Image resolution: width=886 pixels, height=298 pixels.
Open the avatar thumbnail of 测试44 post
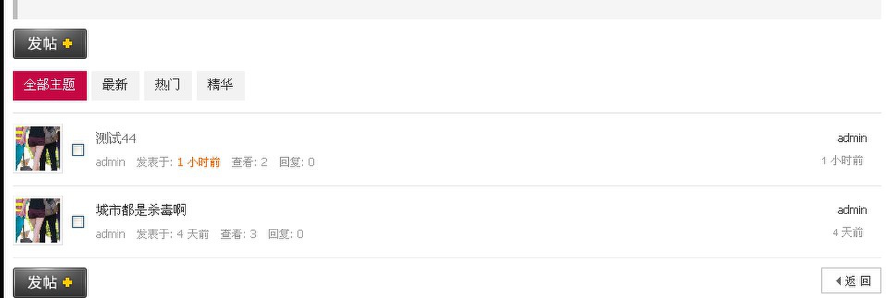pos(38,149)
